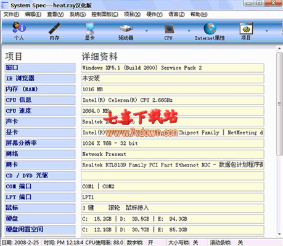Click the IE 浏览器 item label
The height and width of the screenshot is (246, 283).
[x=40, y=78]
